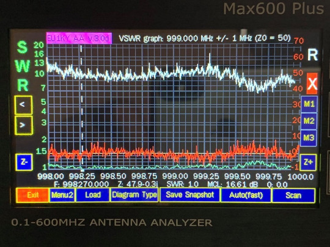Tap the F: 998270.000 frequency readout
The width and height of the screenshot is (330, 247).
[x=81, y=184]
